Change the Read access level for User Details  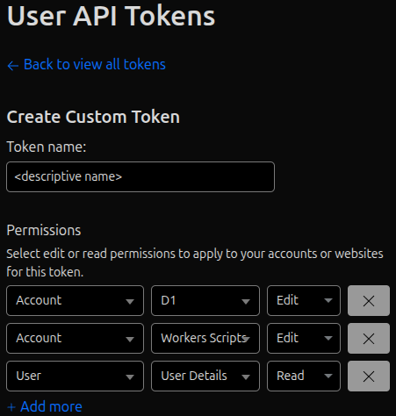[x=304, y=376]
